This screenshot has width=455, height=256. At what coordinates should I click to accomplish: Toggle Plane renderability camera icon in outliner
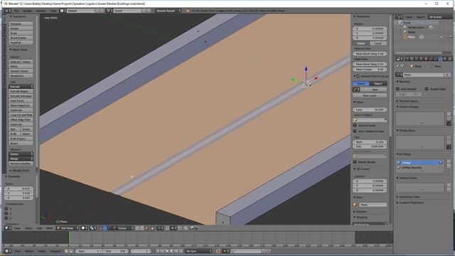tap(451, 37)
